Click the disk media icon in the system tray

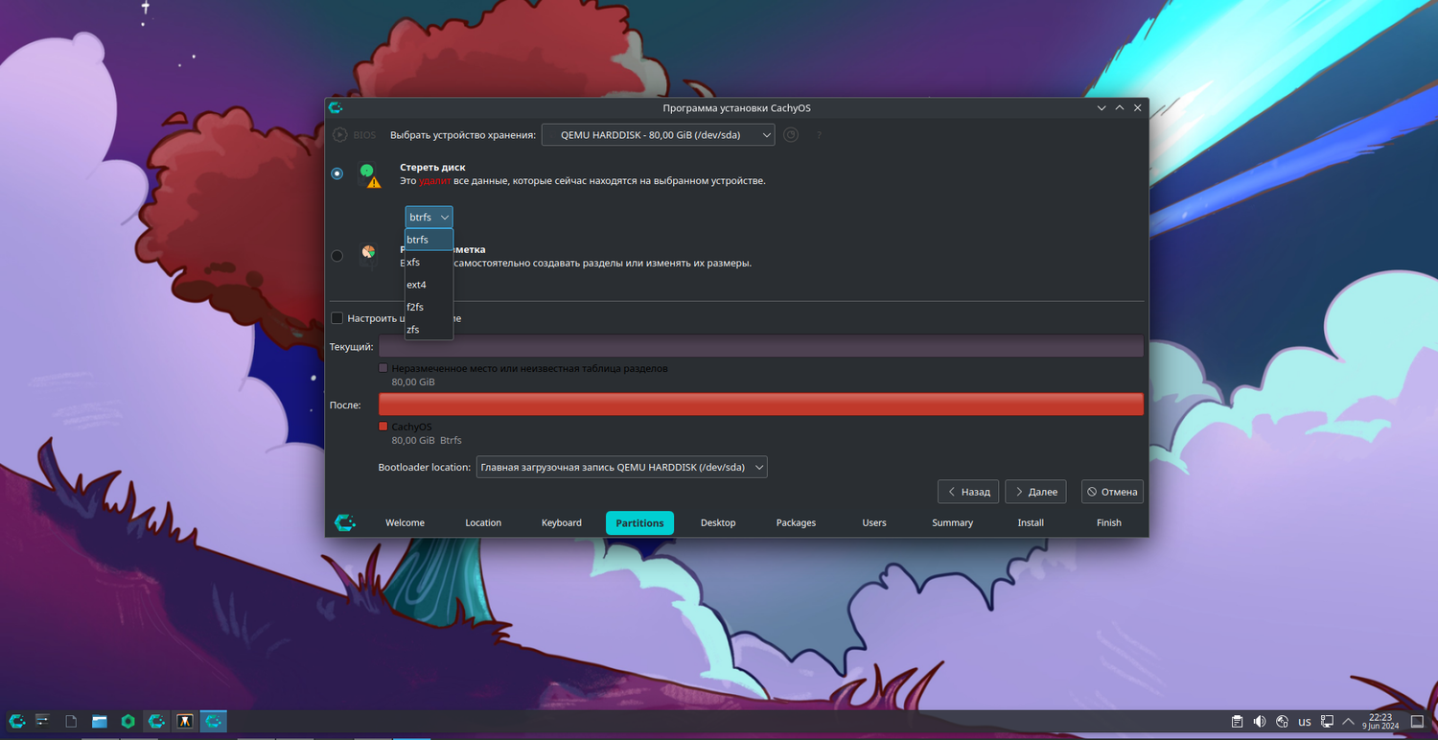coord(1282,721)
